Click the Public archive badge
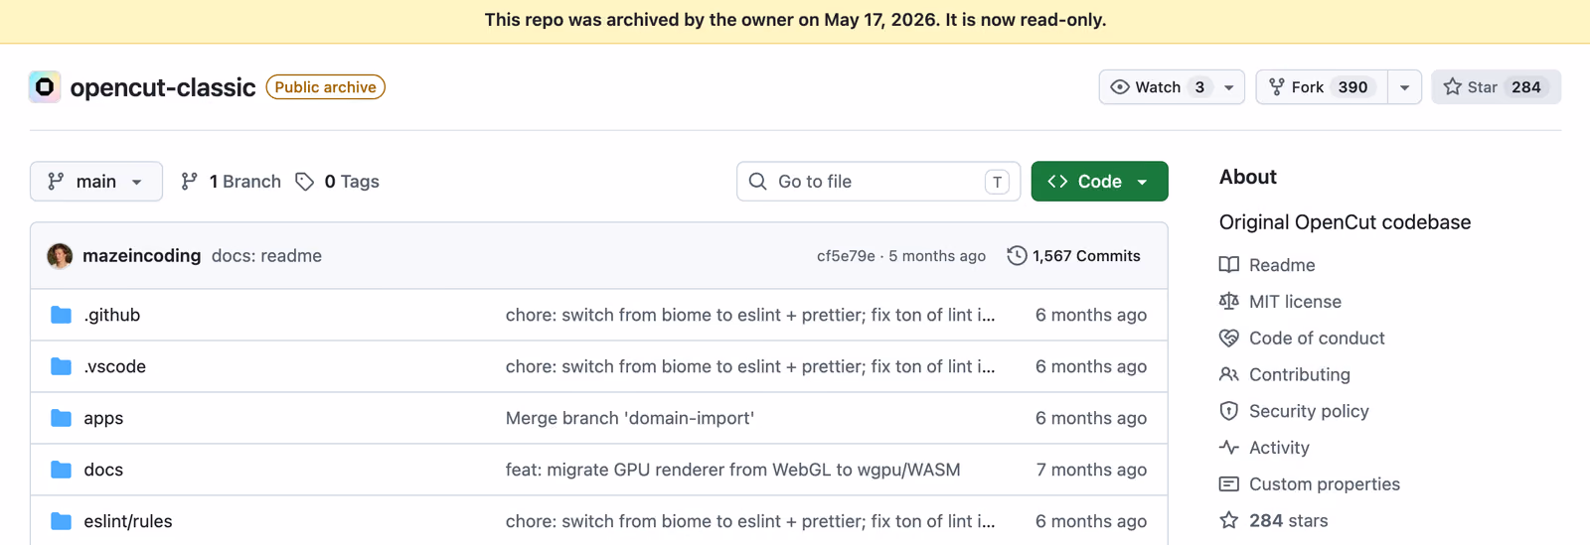Image resolution: width=1590 pixels, height=545 pixels. pos(325,87)
